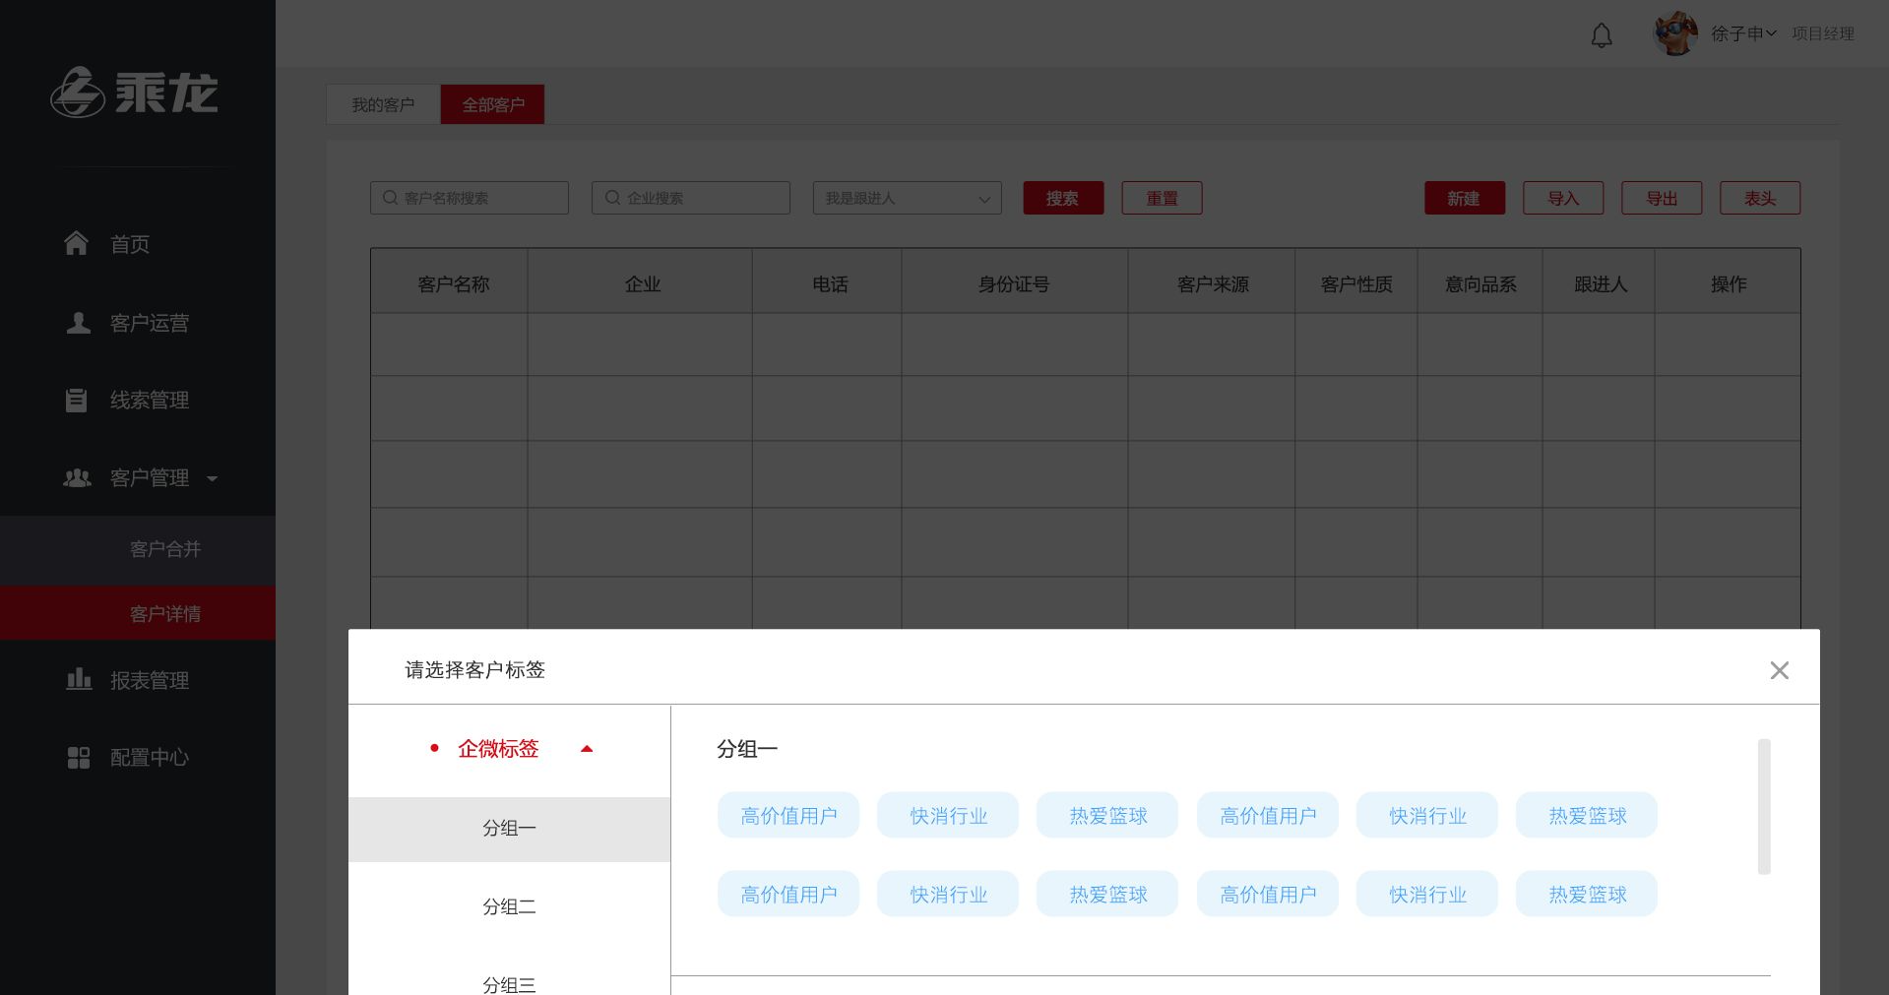Click the 搜索 button
This screenshot has height=995, width=1889.
click(x=1063, y=198)
